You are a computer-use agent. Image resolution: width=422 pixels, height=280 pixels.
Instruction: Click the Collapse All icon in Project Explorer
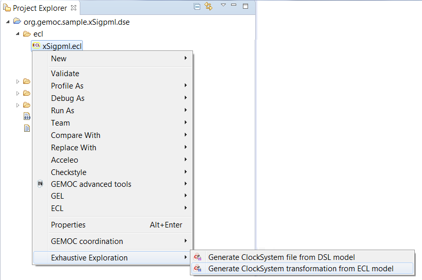(x=197, y=7)
